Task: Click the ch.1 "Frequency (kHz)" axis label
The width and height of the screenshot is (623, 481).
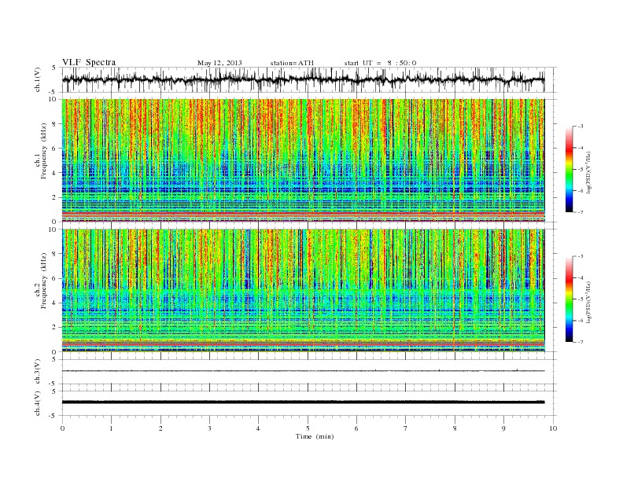Action: [x=44, y=151]
